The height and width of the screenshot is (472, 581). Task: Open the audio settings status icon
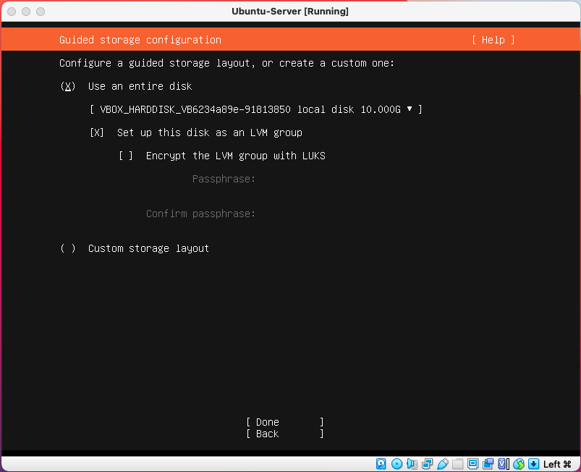412,464
